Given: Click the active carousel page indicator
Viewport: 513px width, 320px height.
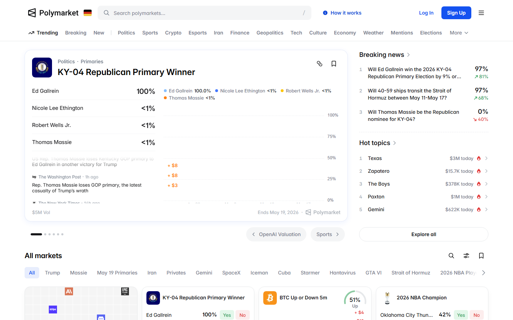Looking at the screenshot, I should [x=36, y=234].
